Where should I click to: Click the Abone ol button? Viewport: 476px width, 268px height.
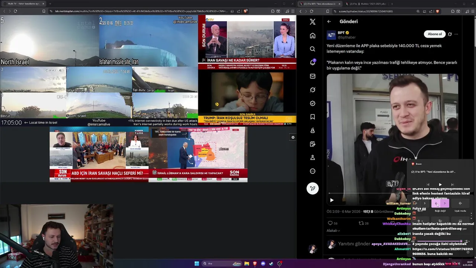point(435,34)
